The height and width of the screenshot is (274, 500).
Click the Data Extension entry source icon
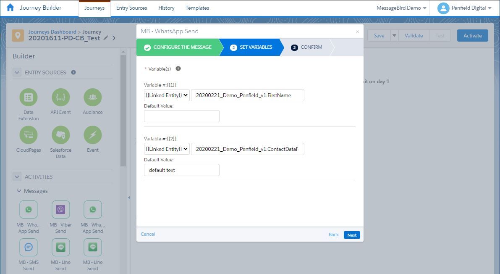[x=29, y=97]
